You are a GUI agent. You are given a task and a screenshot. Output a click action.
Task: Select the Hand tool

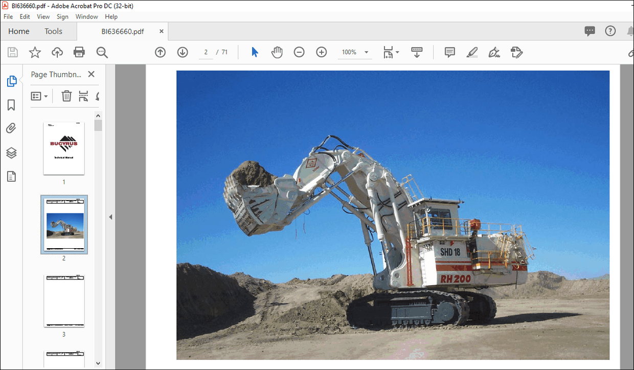click(277, 52)
